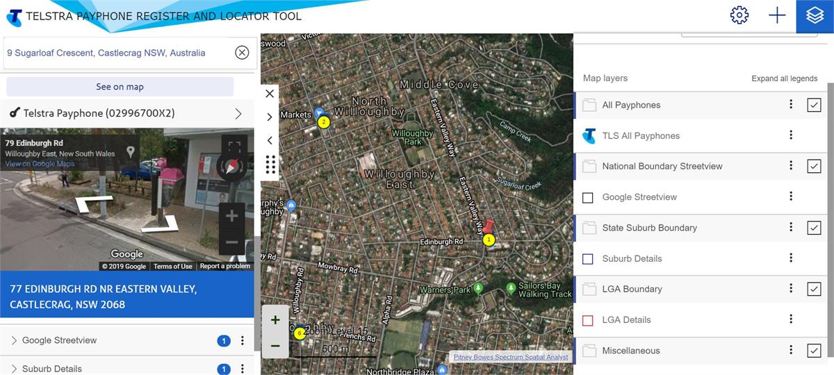Click yellow marker 2 near North Willoughby
The width and height of the screenshot is (834, 375).
coord(323,122)
